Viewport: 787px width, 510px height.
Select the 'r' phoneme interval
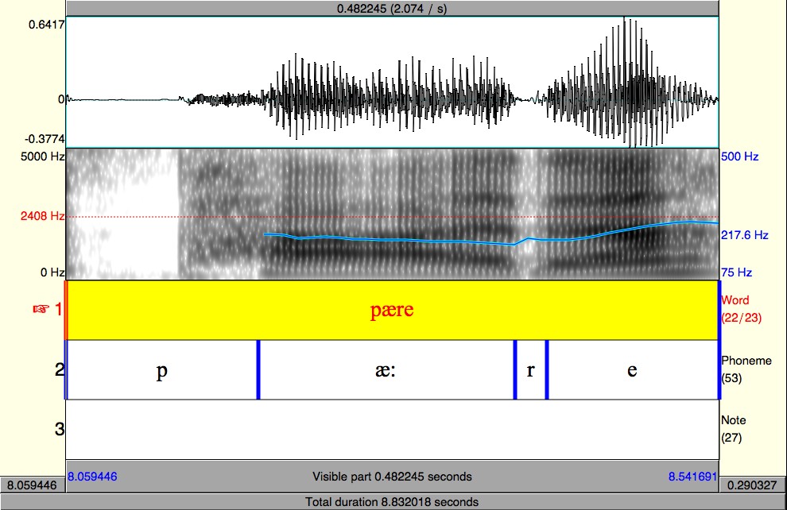pyautogui.click(x=530, y=370)
